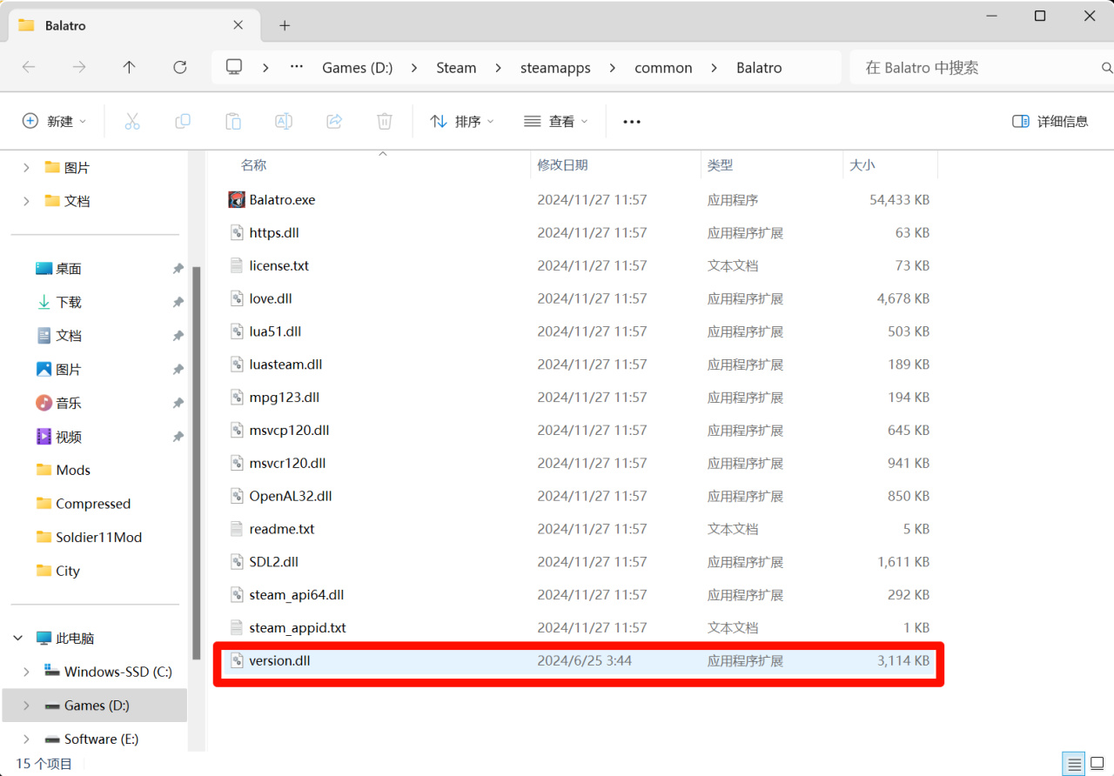Click the Delete trash icon
Viewport: 1114px width, 776px height.
point(385,122)
